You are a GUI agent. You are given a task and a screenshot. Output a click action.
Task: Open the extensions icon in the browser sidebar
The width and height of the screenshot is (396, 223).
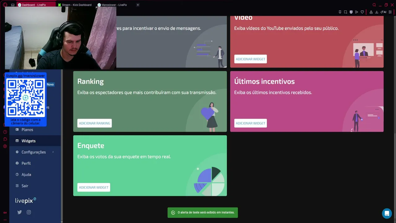(x=5, y=139)
